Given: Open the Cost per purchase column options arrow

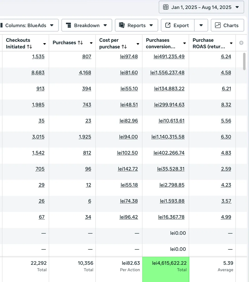Looking at the screenshot, I should click(138, 44).
